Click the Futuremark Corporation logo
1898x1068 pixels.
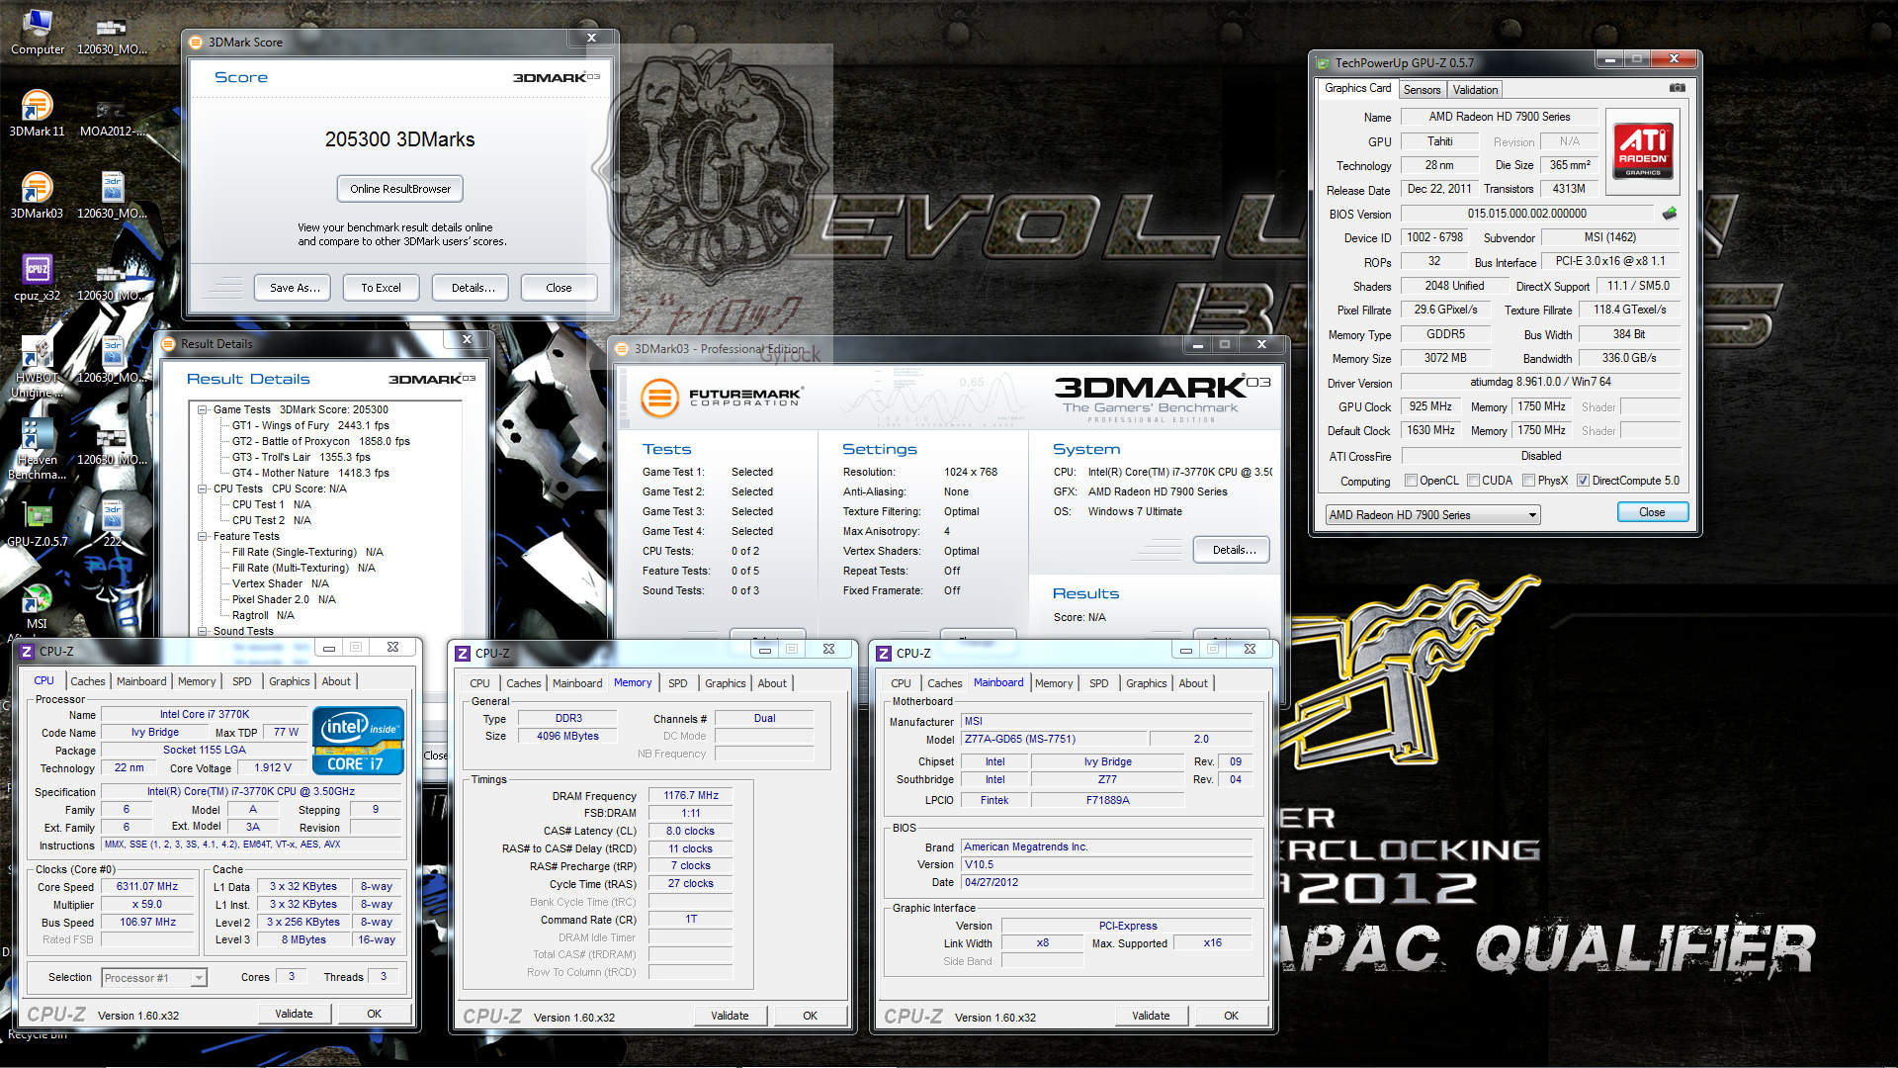[721, 398]
